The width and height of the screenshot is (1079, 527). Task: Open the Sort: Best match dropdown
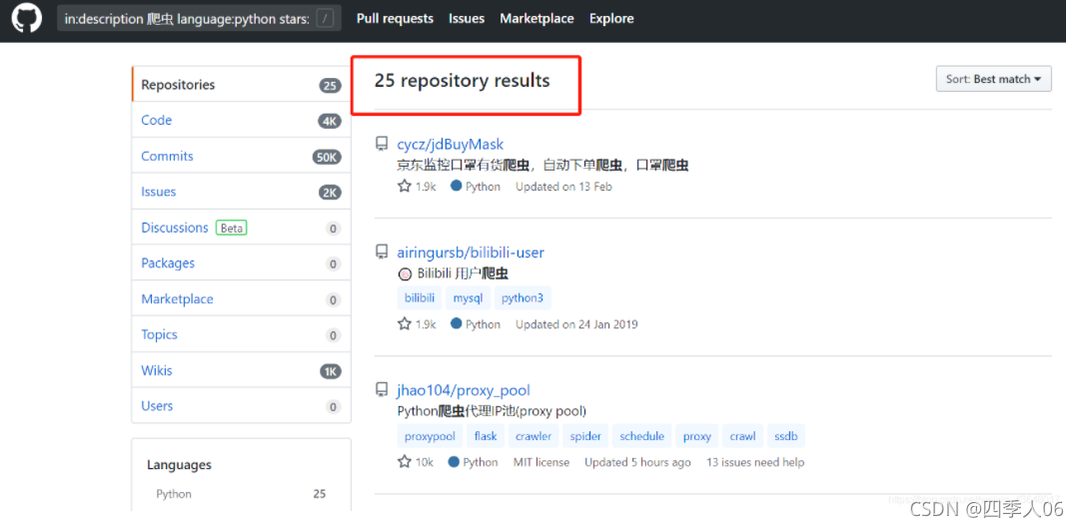[994, 79]
